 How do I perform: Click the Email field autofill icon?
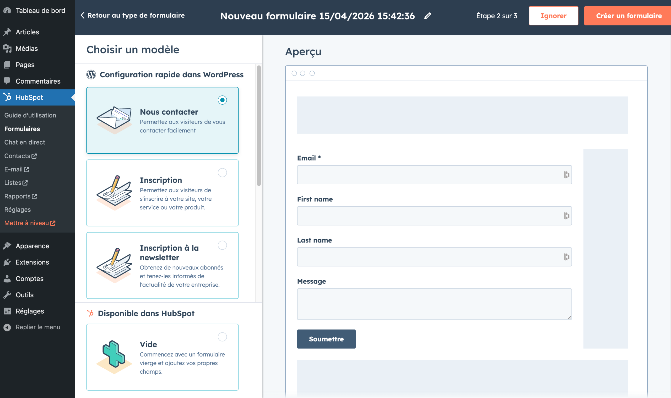tap(566, 175)
